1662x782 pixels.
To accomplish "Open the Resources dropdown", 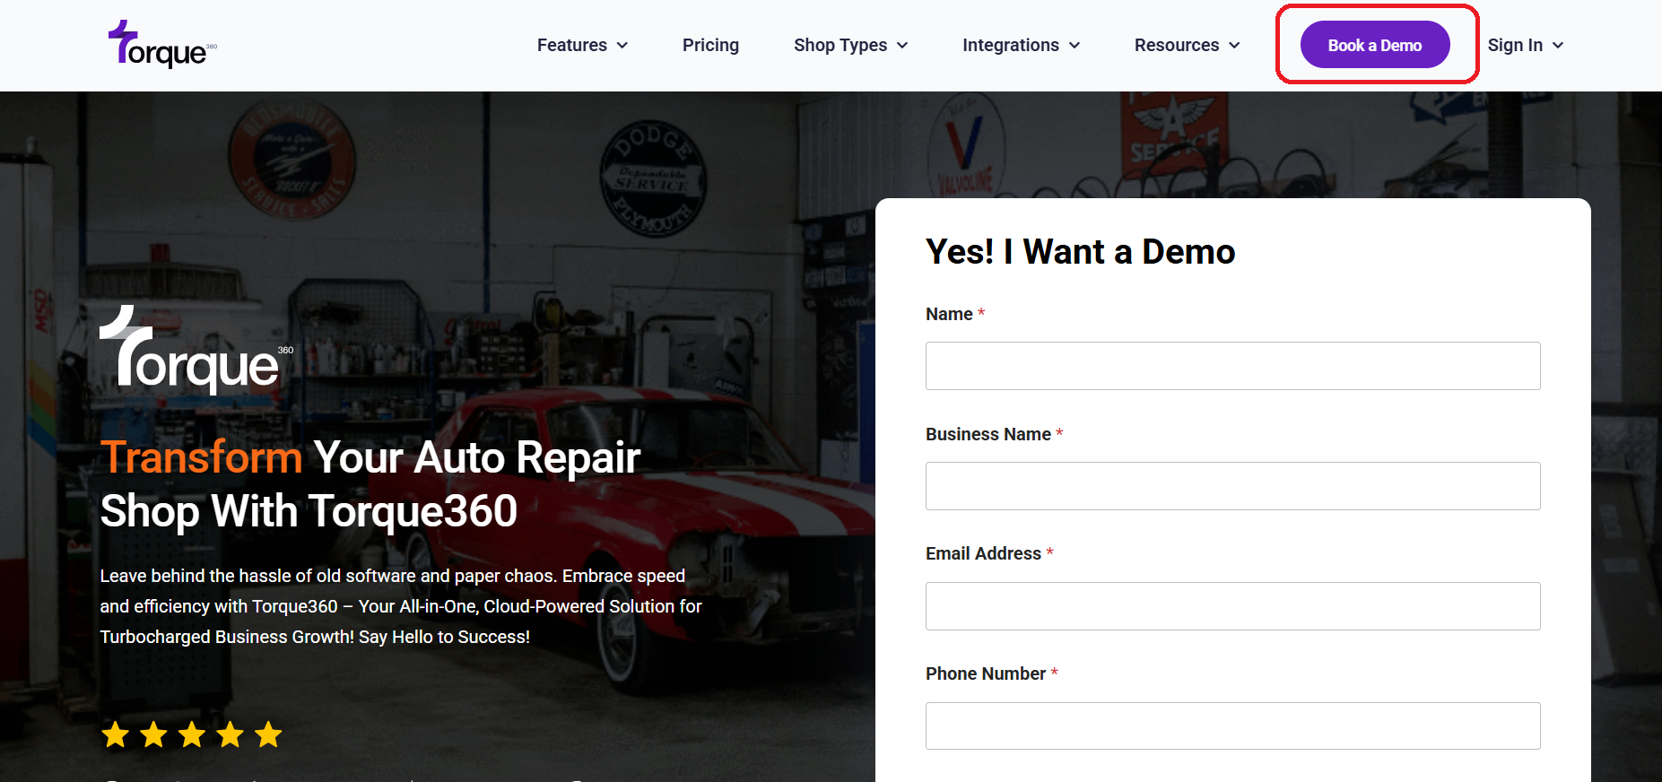I will [x=1188, y=45].
